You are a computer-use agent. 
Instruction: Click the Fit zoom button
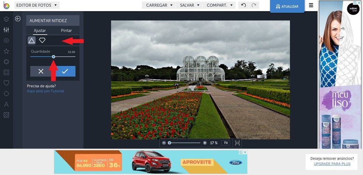click(x=226, y=143)
